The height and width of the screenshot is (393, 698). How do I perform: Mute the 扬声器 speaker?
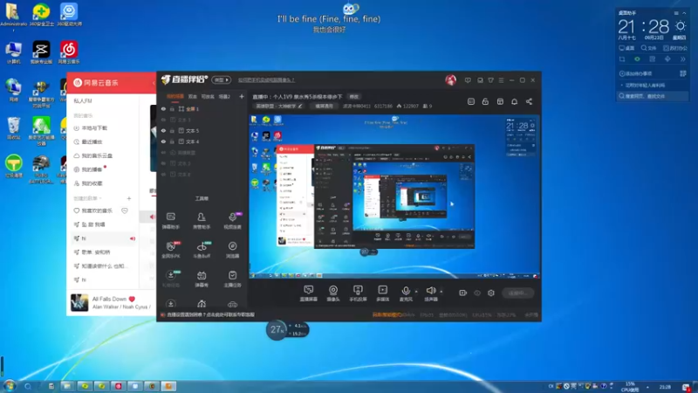coord(430,293)
